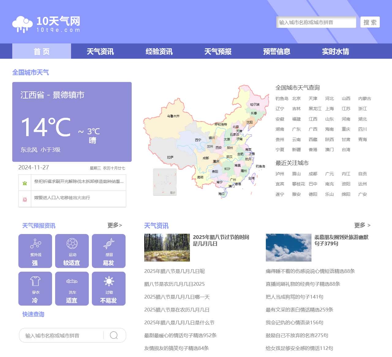The height and width of the screenshot is (357, 392).
Task: Click the 10天气网 cloud logo
Action: coord(47,24)
